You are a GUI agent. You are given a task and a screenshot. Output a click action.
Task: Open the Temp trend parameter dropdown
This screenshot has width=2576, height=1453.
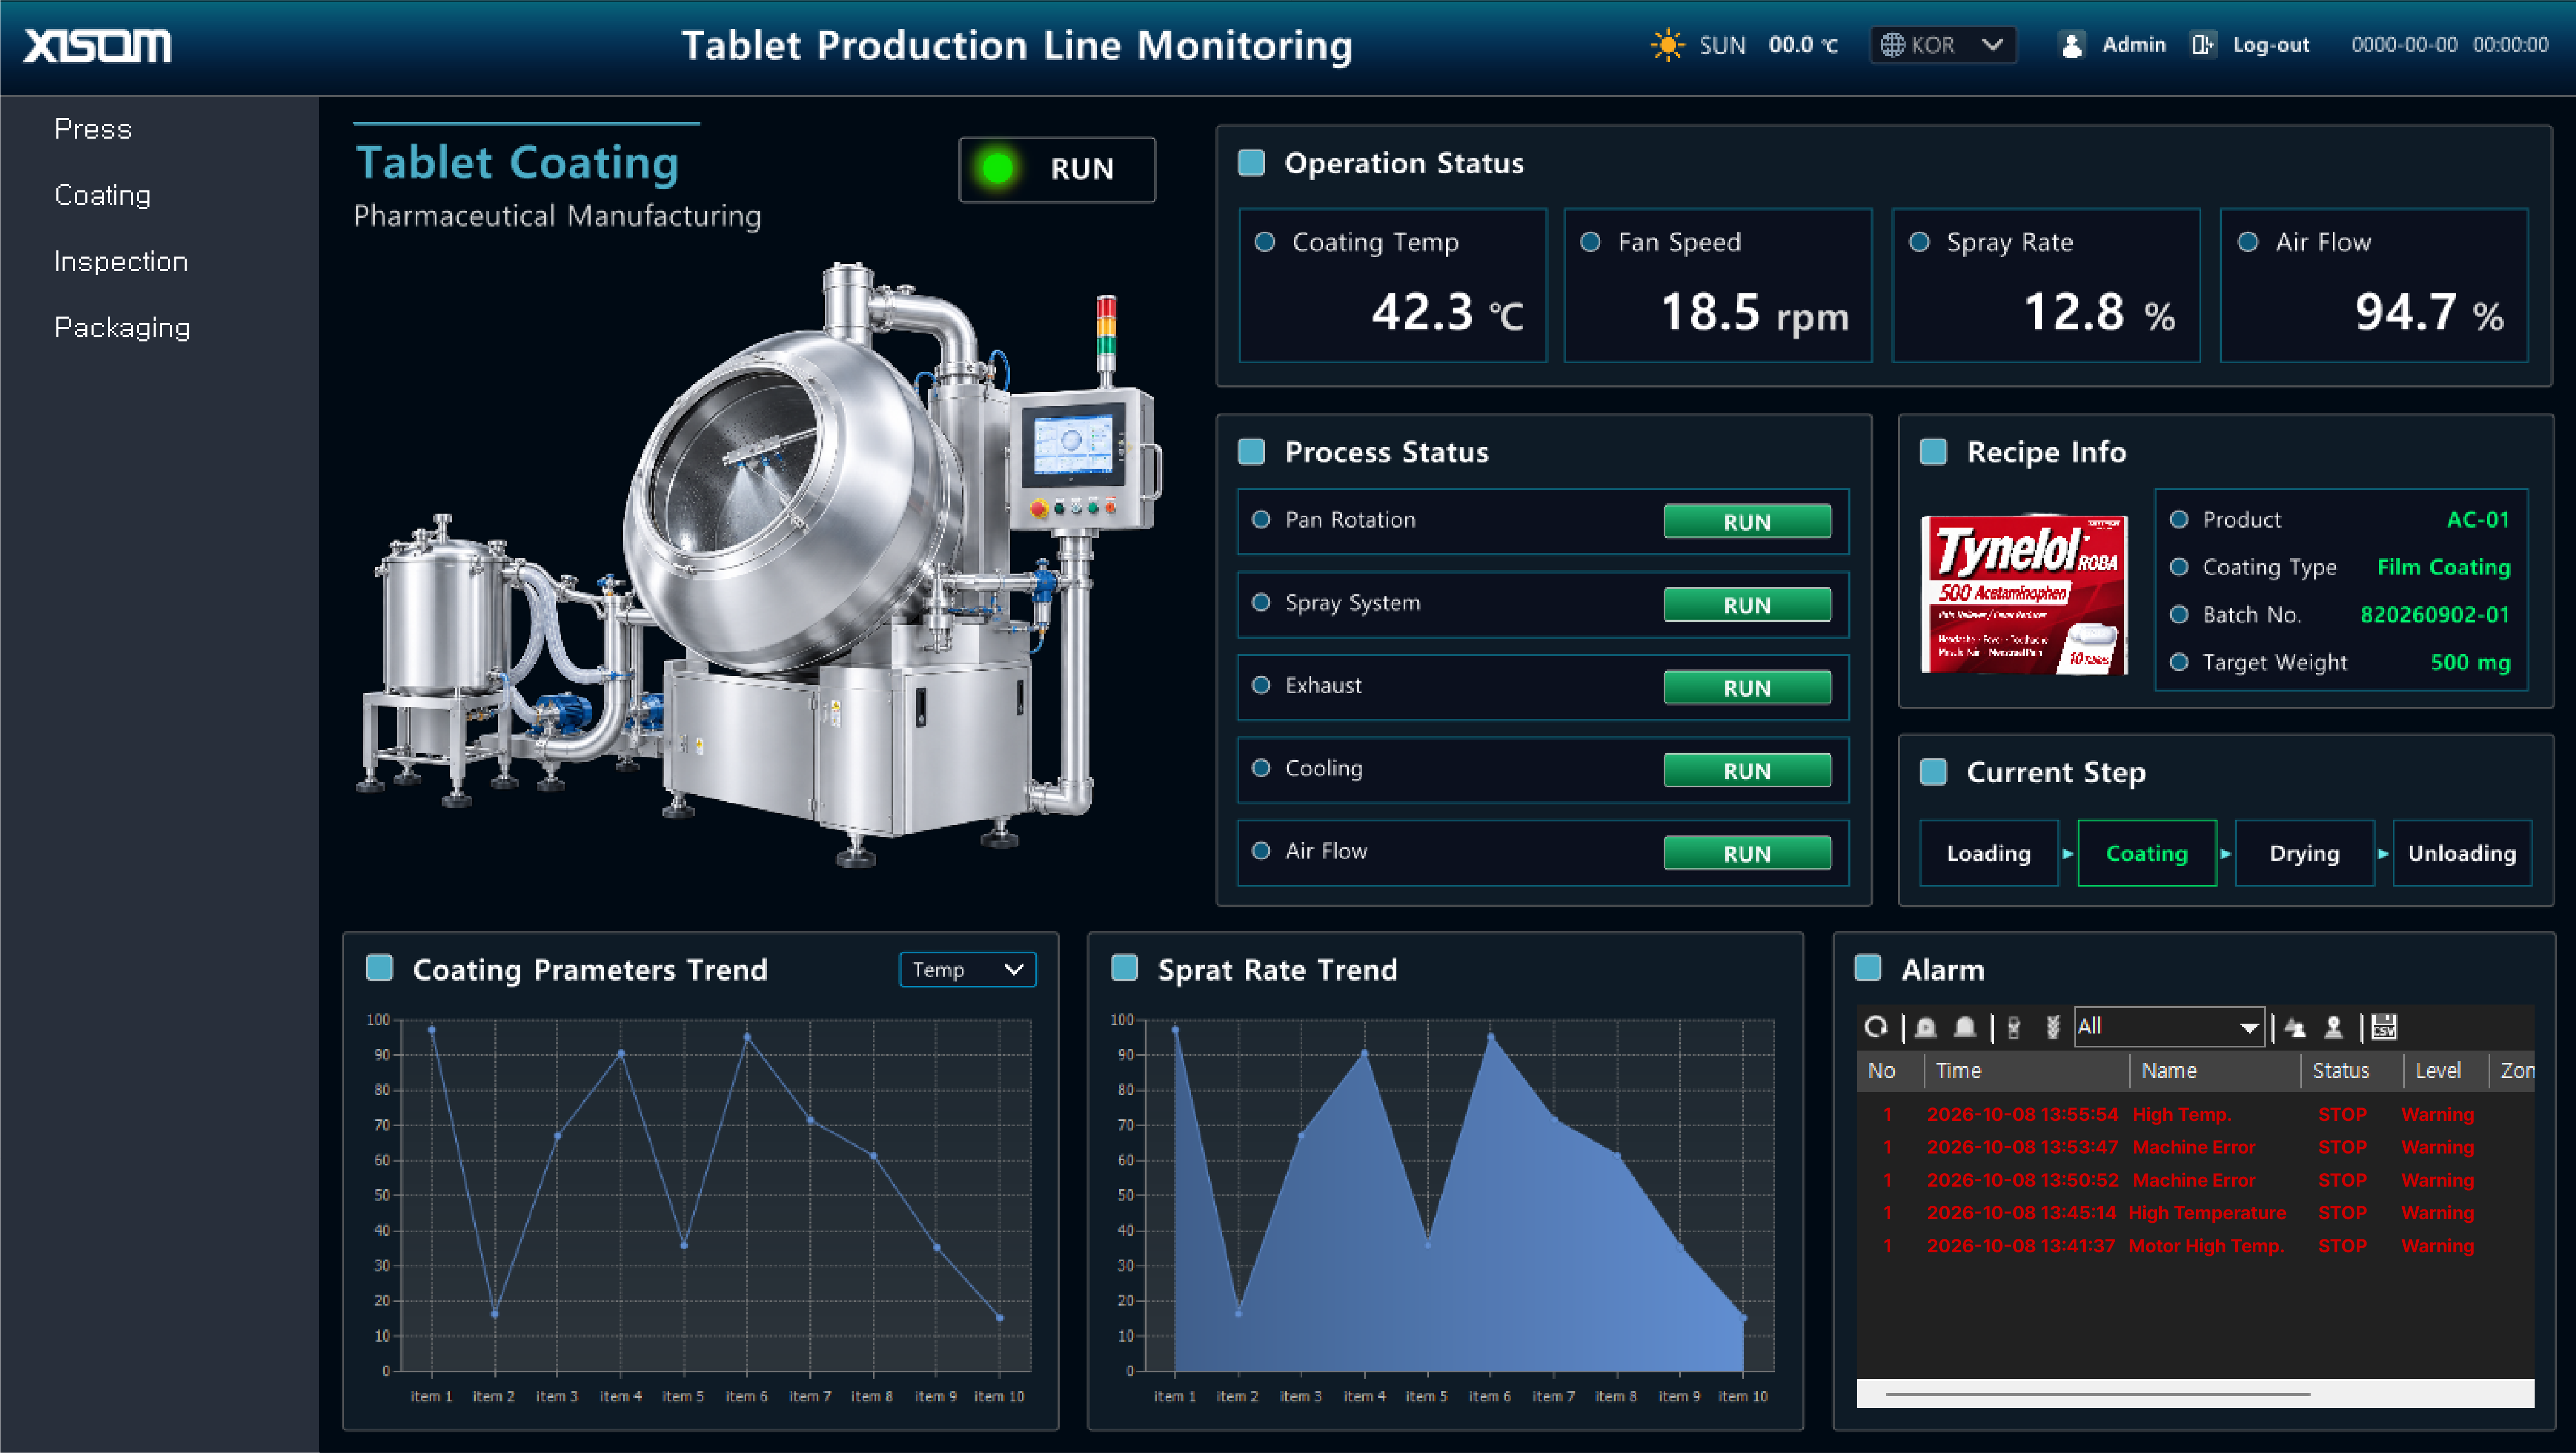[967, 969]
